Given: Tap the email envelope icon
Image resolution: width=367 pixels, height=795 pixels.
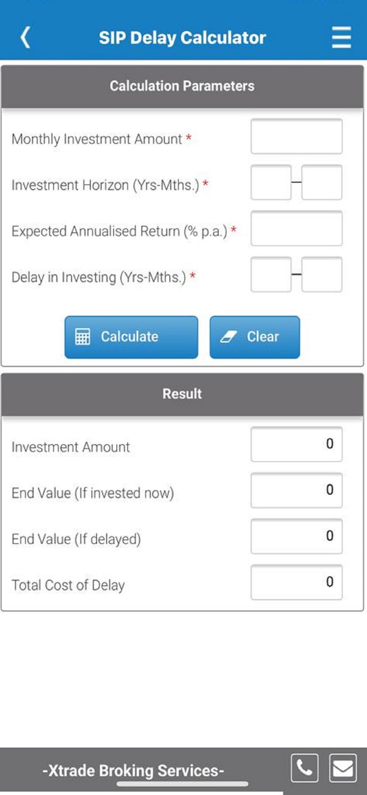Looking at the screenshot, I should tap(343, 768).
